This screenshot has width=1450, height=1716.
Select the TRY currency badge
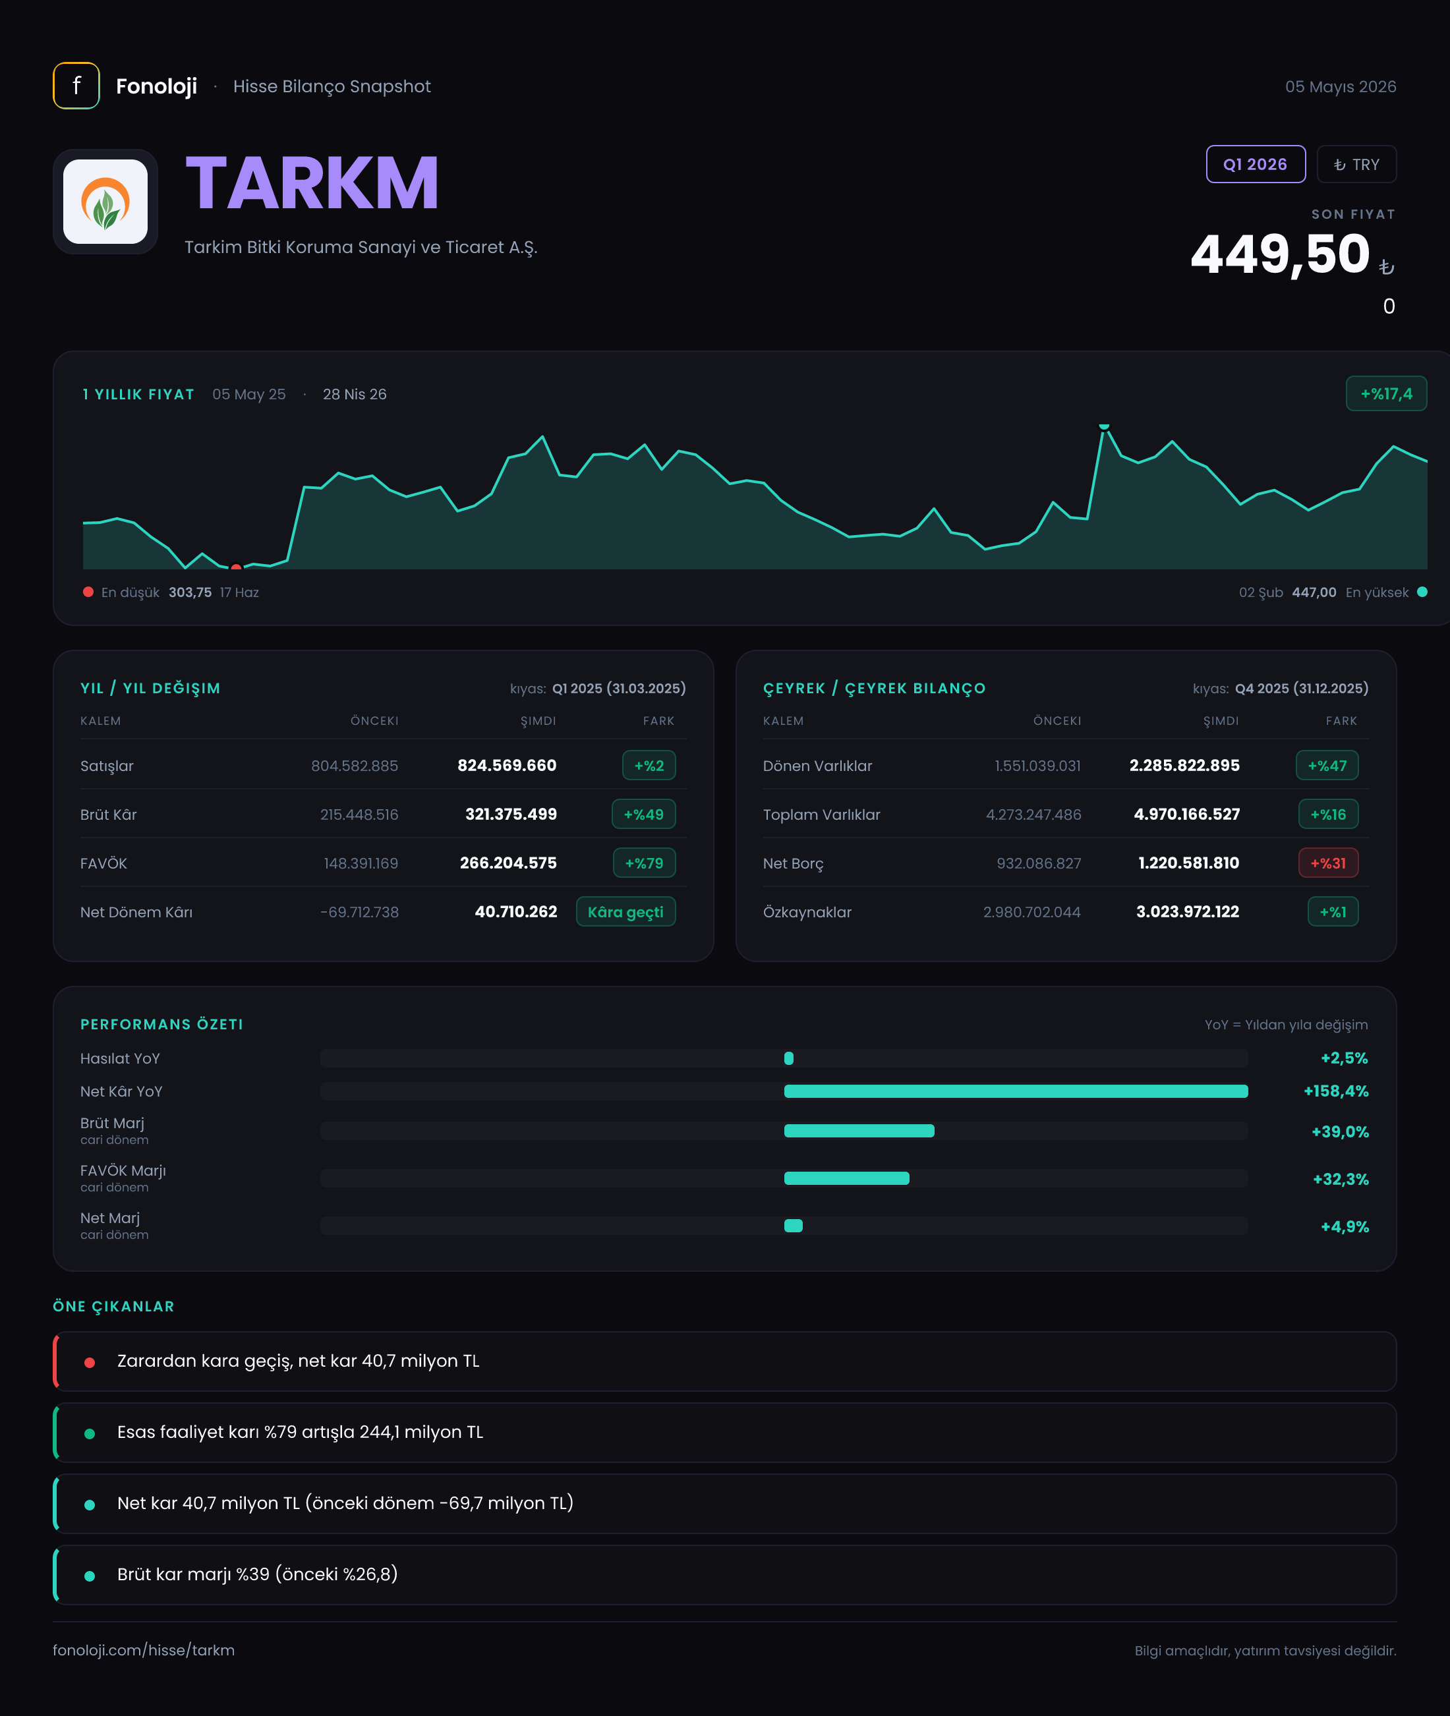[x=1356, y=164]
